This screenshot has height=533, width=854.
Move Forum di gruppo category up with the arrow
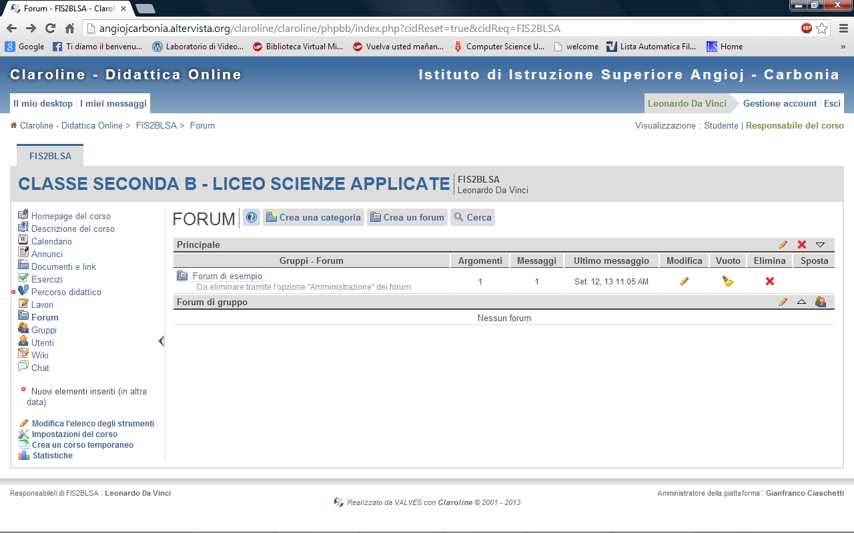click(801, 302)
